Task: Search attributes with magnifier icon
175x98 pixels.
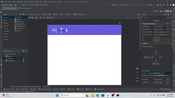Action: [165, 14]
